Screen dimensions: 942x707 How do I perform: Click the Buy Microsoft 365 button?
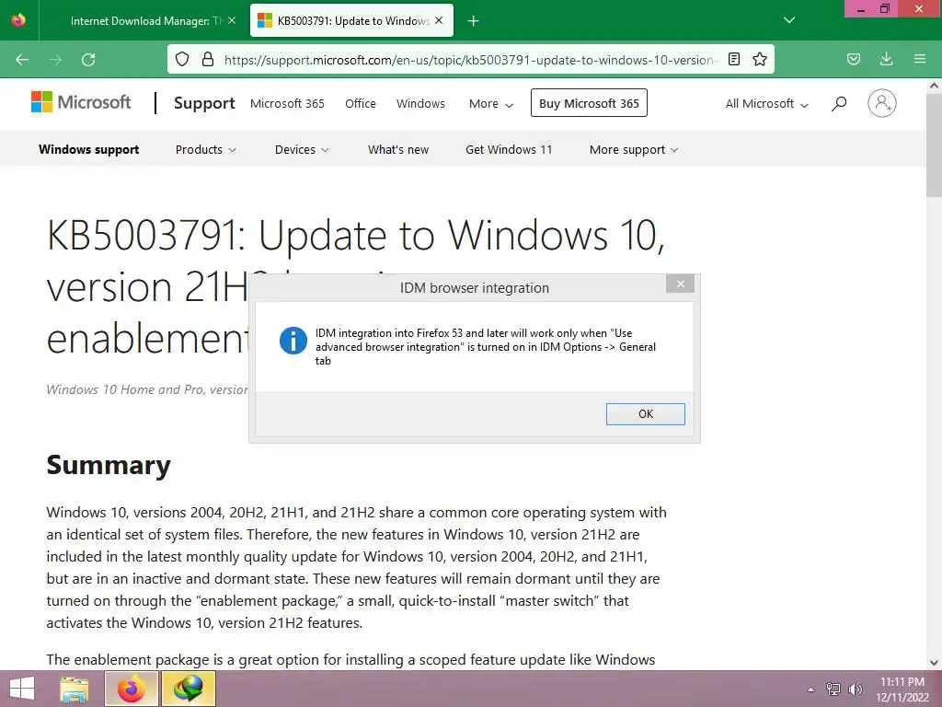[589, 103]
